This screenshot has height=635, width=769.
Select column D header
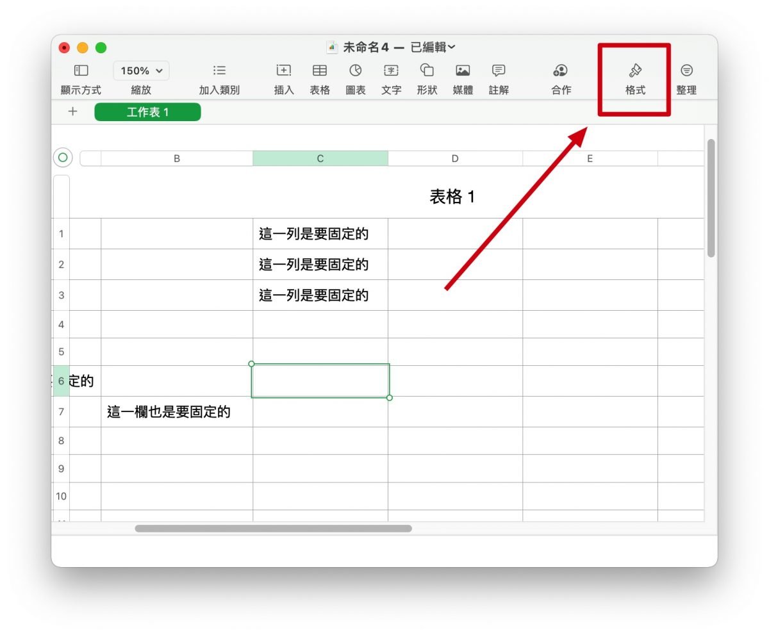[455, 158]
